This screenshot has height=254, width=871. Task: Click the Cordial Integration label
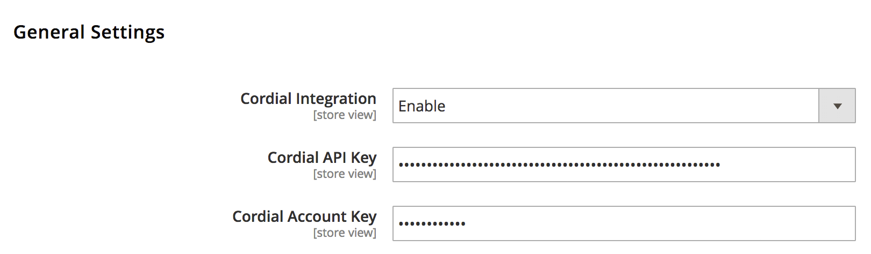point(308,99)
